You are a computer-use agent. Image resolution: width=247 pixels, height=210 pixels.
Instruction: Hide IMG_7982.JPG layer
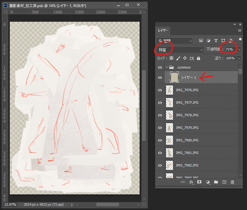click(160, 165)
